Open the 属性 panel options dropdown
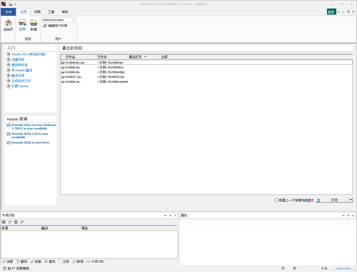 click(343, 216)
